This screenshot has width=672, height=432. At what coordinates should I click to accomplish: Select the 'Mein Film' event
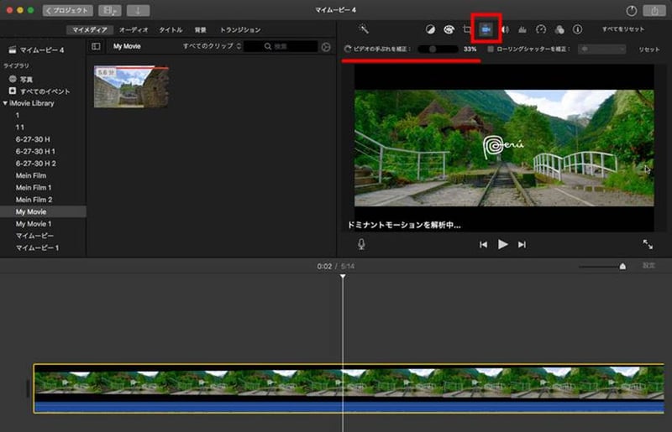tap(31, 175)
